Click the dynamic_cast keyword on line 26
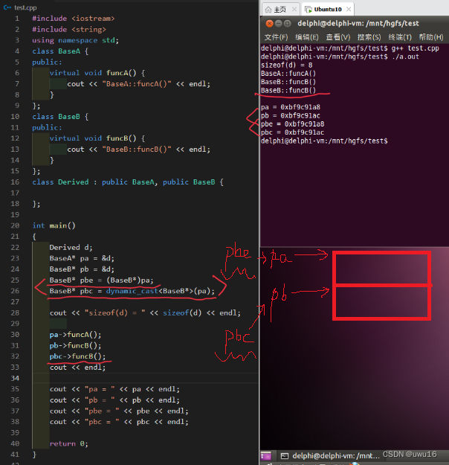The height and width of the screenshot is (465, 449). (132, 291)
